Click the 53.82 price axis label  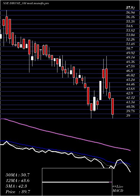130,31
